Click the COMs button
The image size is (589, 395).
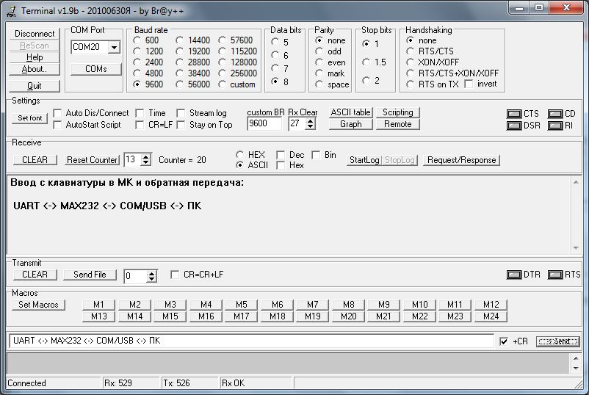click(x=96, y=69)
